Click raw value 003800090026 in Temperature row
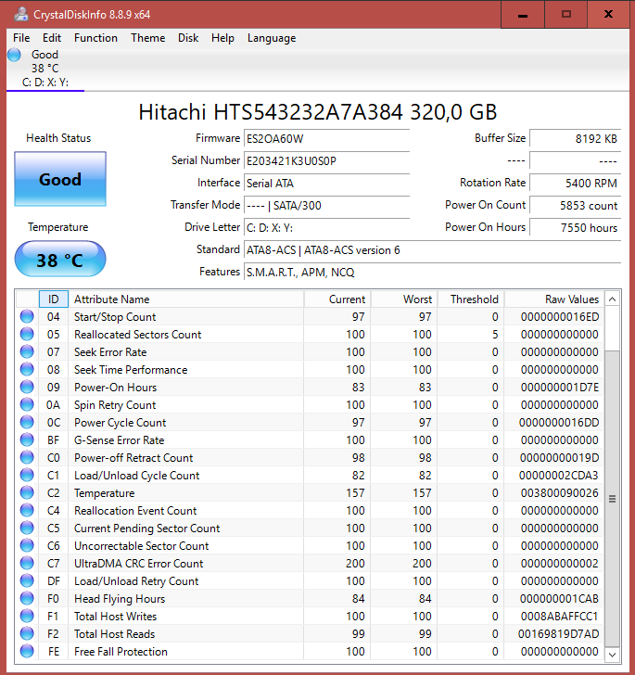The height and width of the screenshot is (675, 635). pos(559,493)
